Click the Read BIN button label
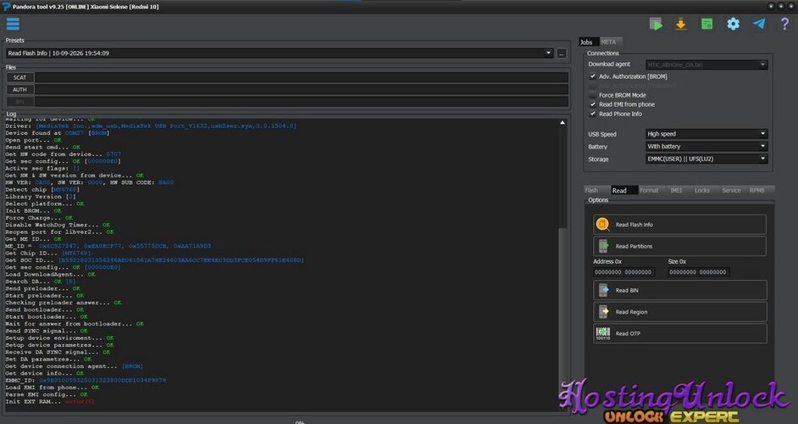798x424 pixels. click(627, 291)
